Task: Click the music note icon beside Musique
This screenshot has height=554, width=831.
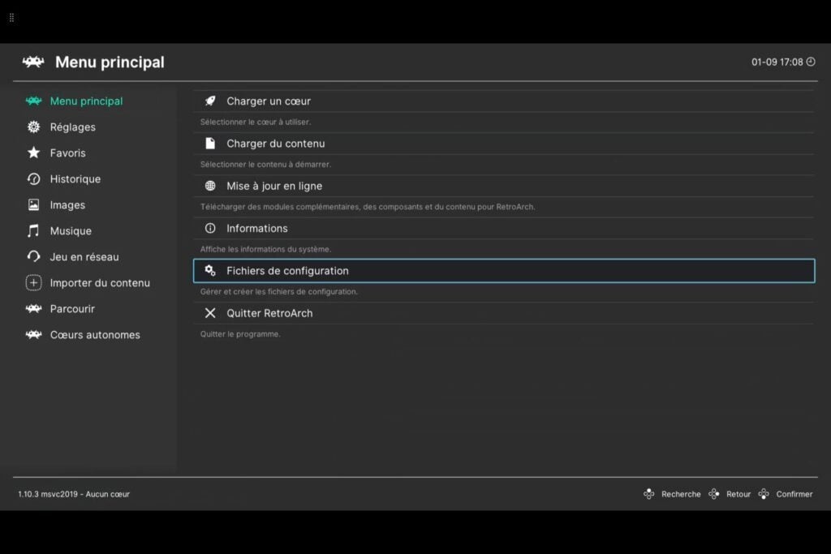Action: (33, 231)
